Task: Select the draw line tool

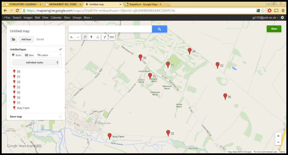Action: coord(98,37)
